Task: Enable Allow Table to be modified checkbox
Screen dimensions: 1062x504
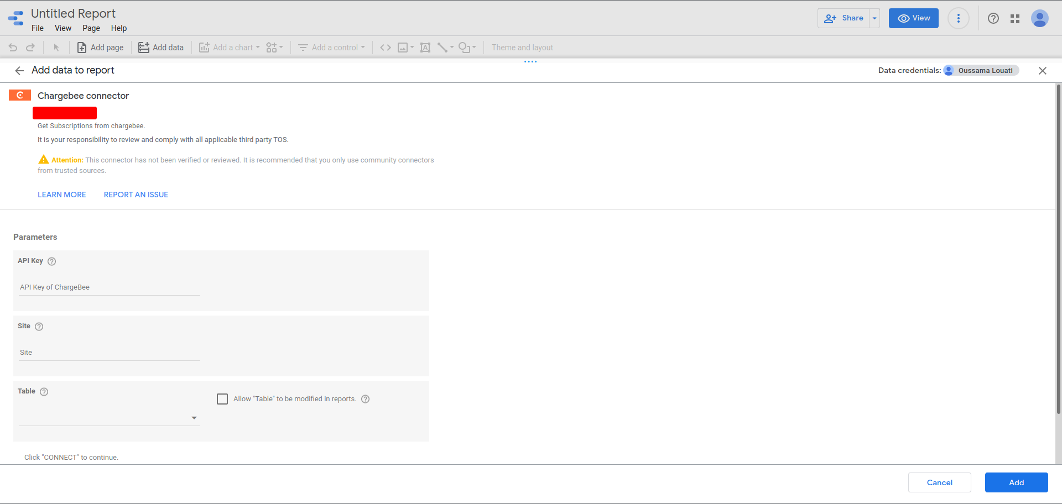Action: point(222,399)
